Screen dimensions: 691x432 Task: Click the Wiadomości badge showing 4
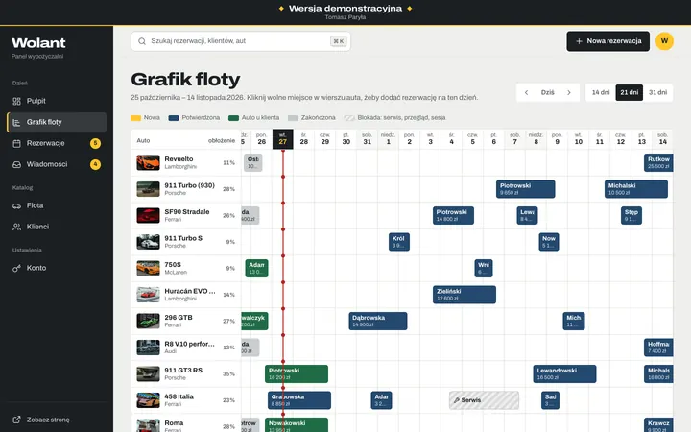pyautogui.click(x=95, y=164)
